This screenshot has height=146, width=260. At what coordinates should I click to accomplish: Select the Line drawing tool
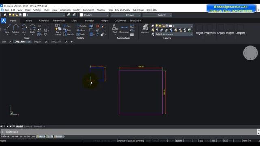click(x=7, y=29)
